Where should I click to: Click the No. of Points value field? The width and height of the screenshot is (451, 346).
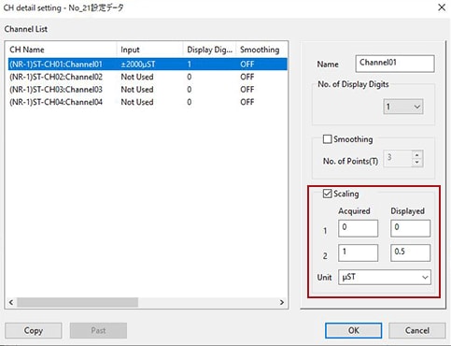point(398,158)
